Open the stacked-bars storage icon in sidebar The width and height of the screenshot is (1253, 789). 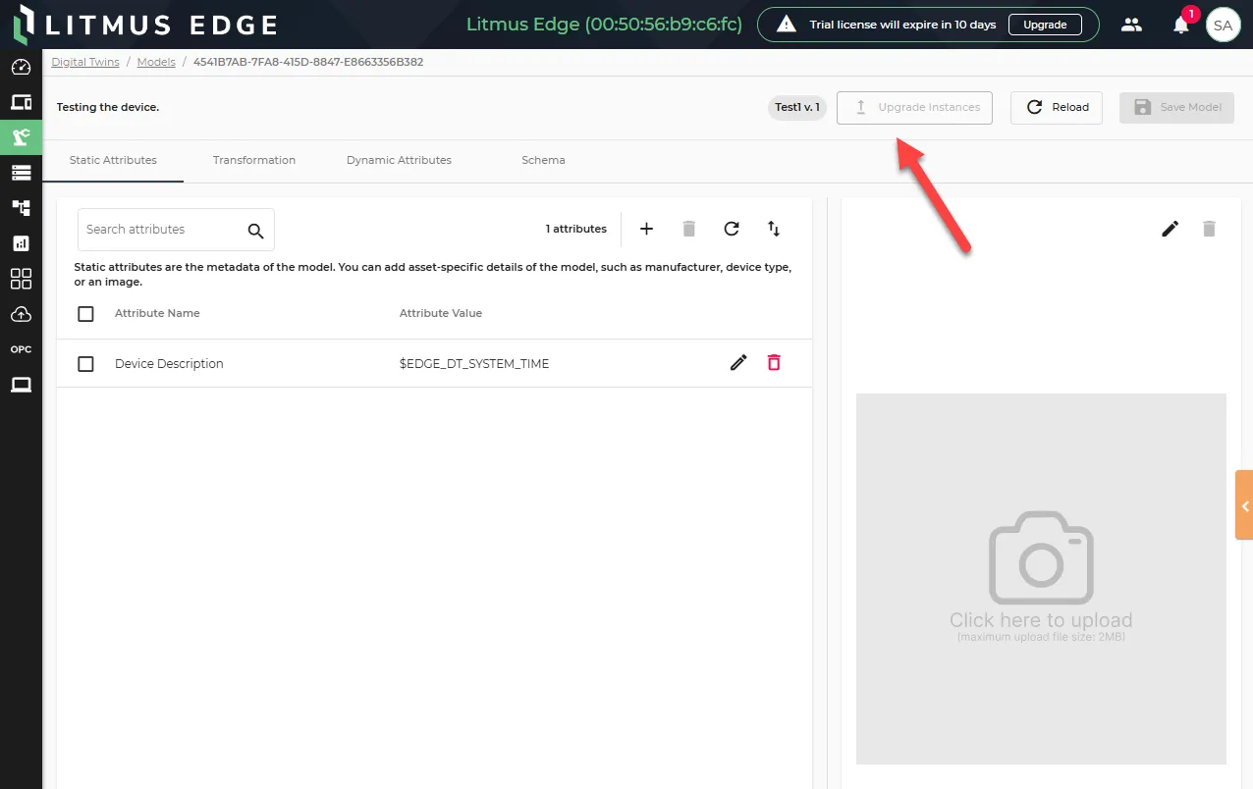pos(21,173)
